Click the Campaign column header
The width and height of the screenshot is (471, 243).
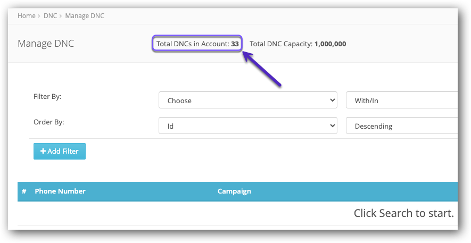point(234,191)
